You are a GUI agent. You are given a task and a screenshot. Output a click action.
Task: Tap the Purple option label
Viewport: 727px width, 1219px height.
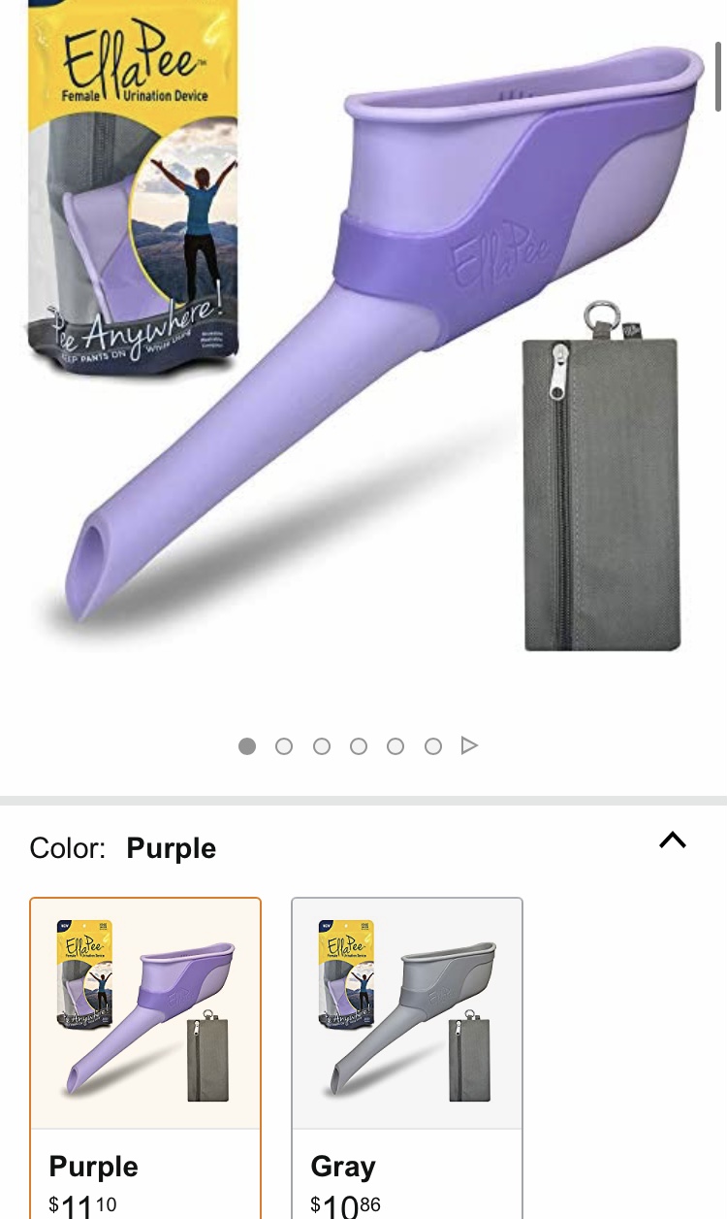(x=94, y=1167)
